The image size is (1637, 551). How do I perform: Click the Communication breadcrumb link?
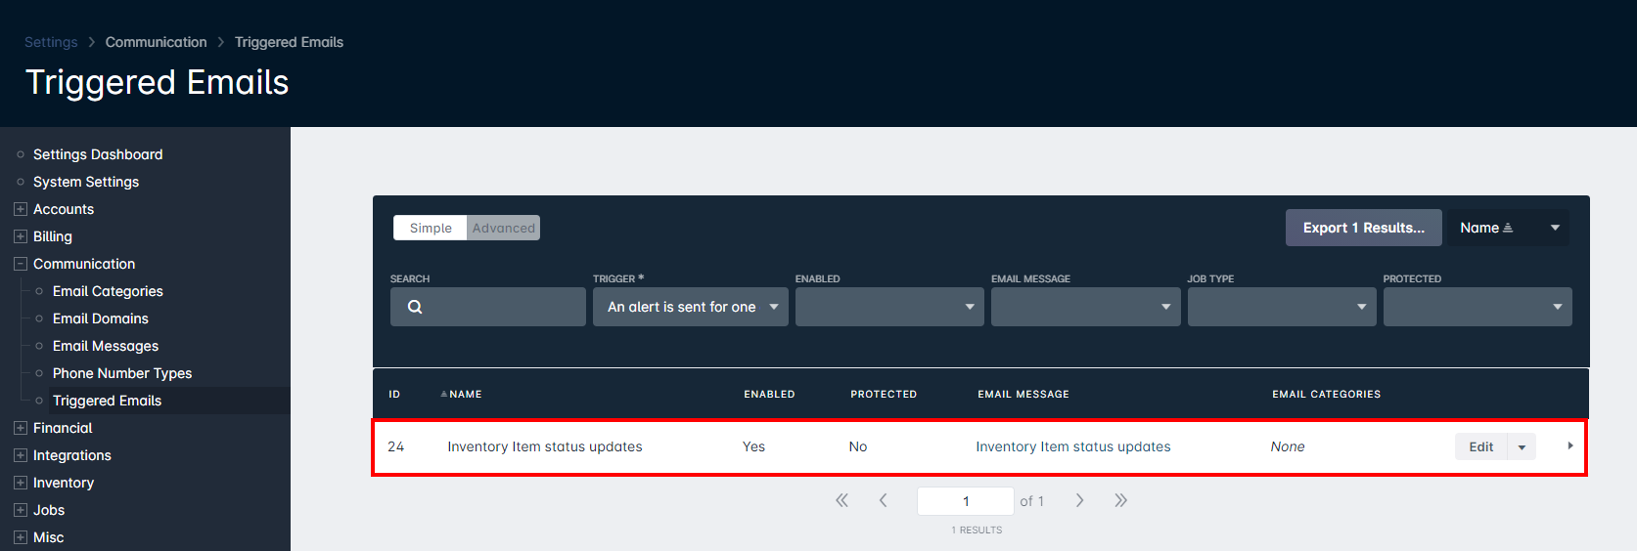pyautogui.click(x=157, y=42)
